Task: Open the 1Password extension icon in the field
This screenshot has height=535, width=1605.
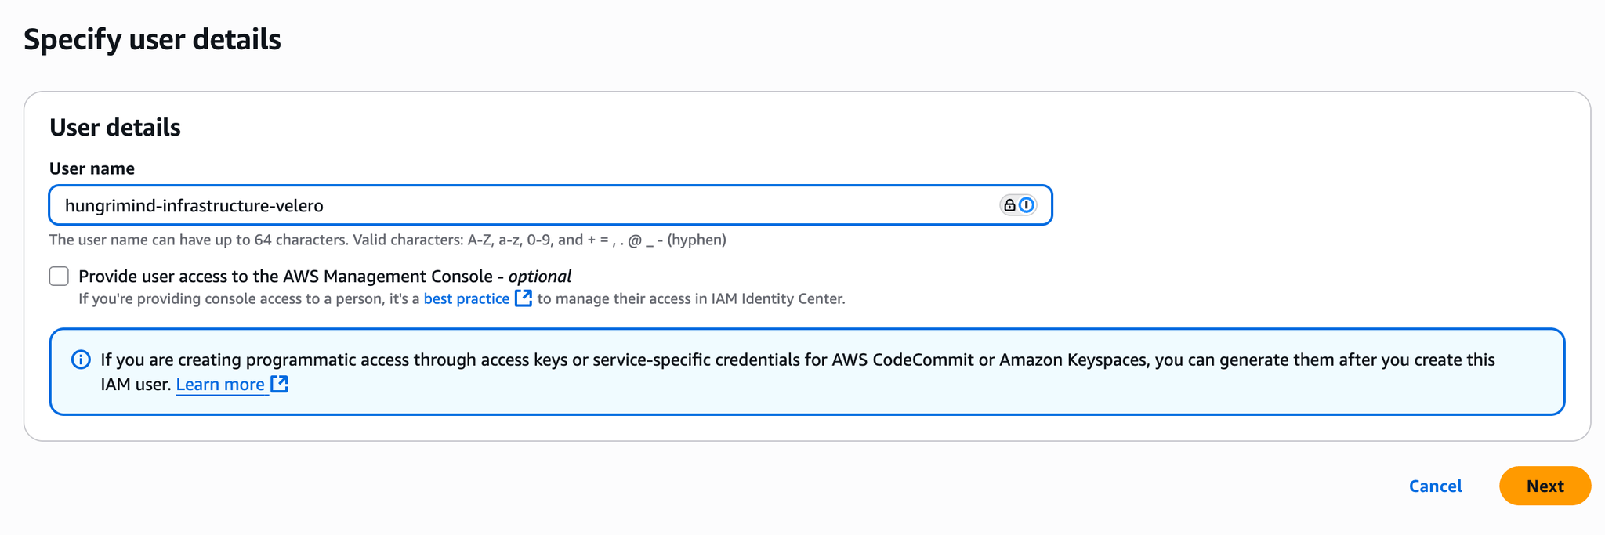Action: click(1025, 204)
